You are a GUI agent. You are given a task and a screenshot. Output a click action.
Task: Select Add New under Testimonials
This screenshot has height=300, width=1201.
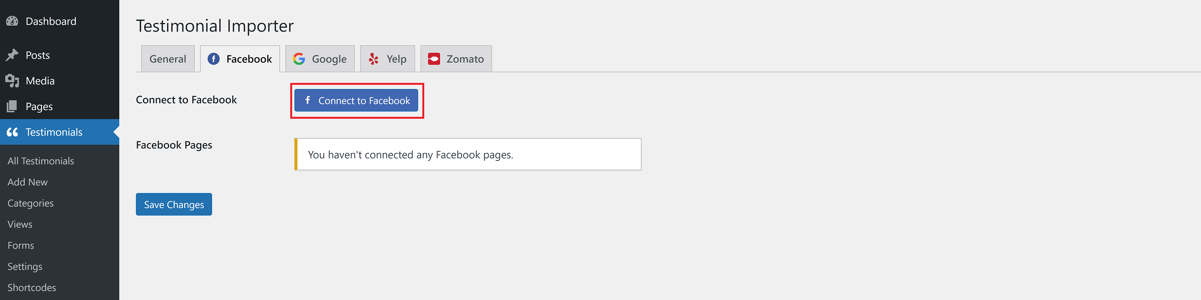click(28, 182)
